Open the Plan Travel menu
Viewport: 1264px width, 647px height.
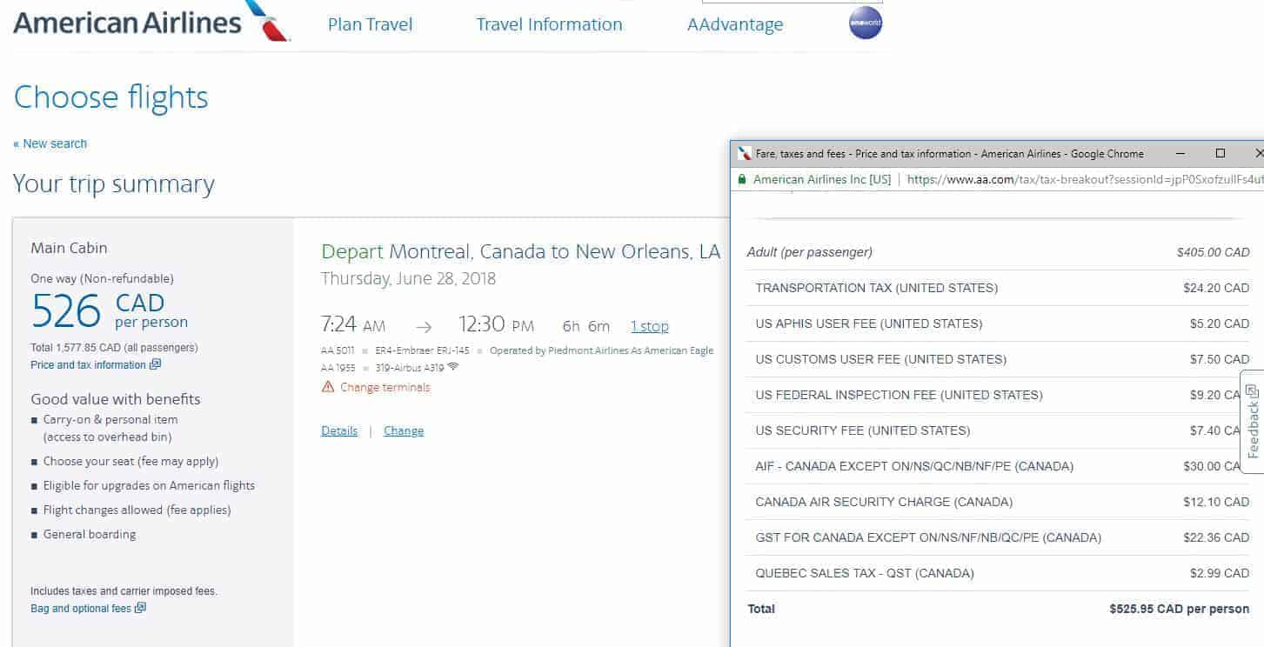(369, 23)
